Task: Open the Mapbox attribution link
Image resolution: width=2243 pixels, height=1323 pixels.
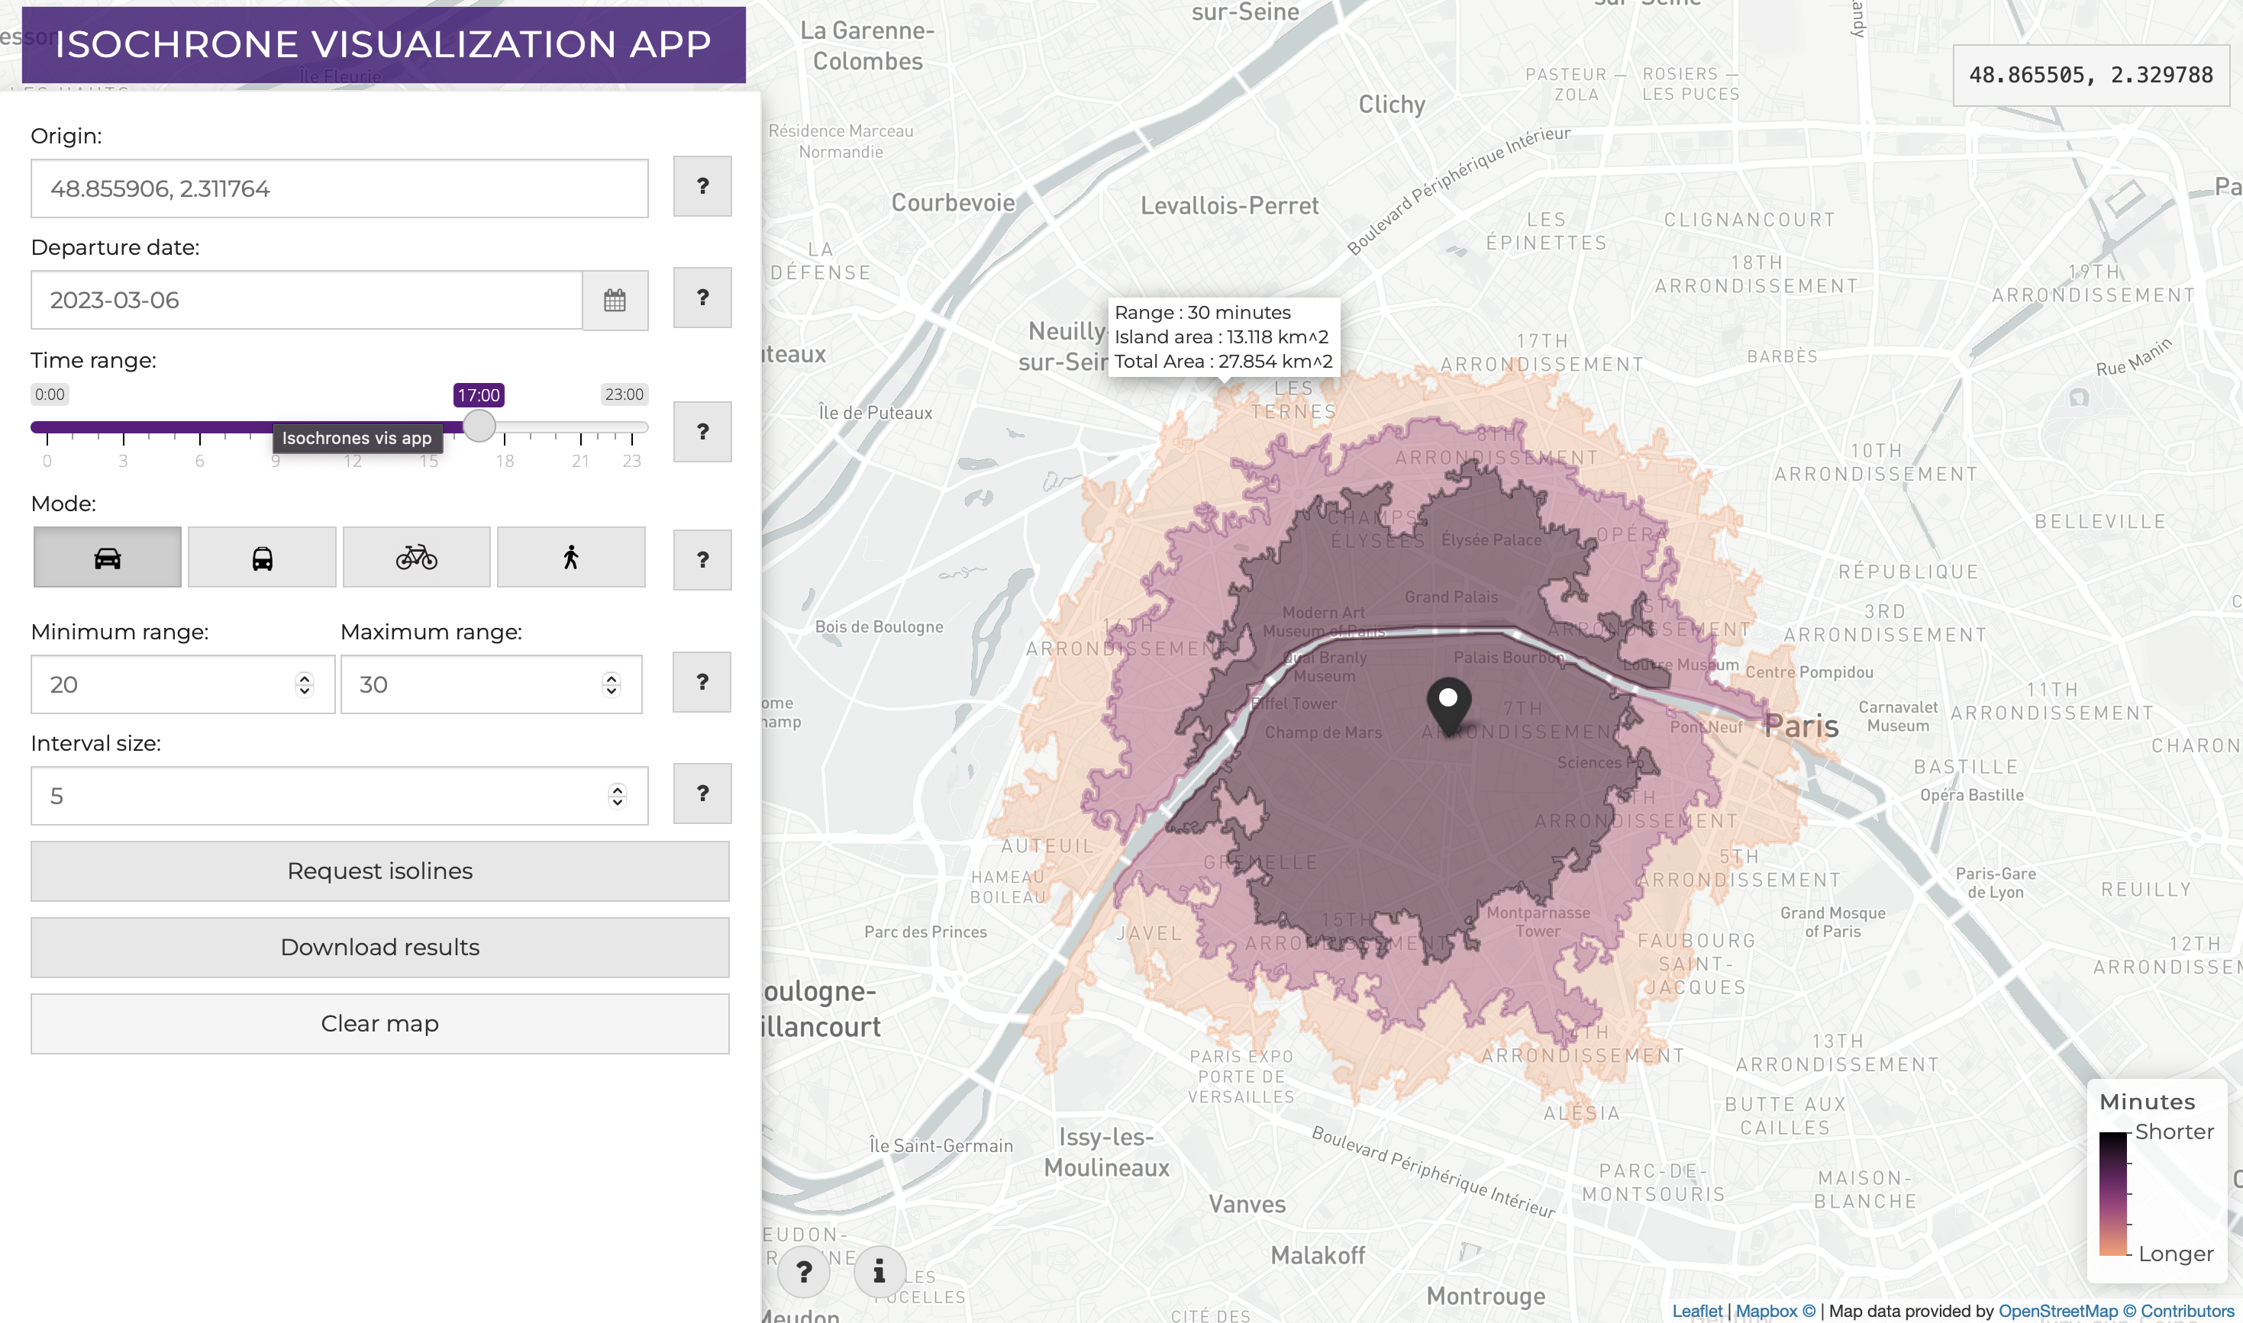Action: click(1776, 1311)
